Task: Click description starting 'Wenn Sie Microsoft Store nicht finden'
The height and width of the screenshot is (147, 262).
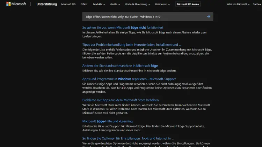Action: [x=146, y=109]
